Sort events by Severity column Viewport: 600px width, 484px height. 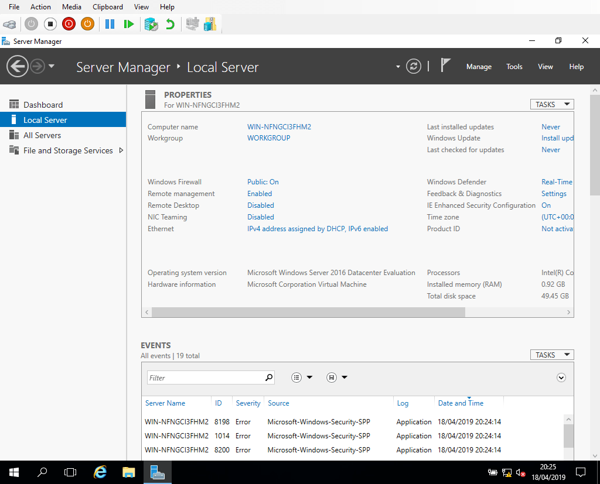(248, 403)
